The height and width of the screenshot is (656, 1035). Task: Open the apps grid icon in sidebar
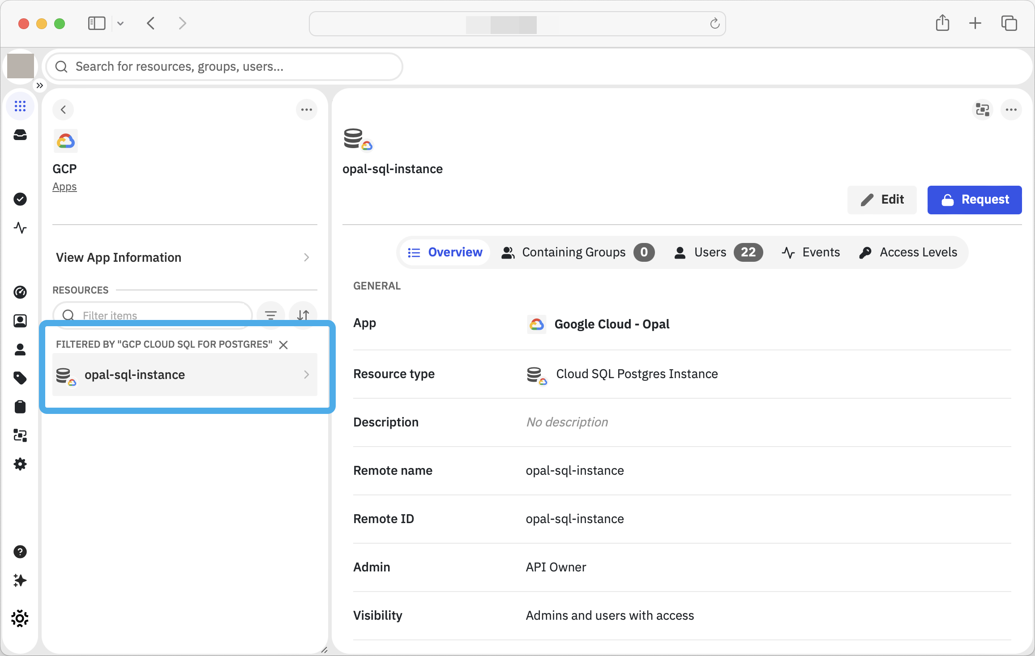click(20, 106)
